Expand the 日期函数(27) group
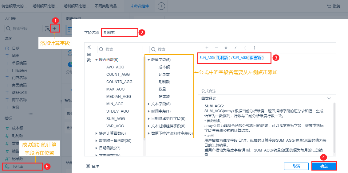 coord(96,148)
